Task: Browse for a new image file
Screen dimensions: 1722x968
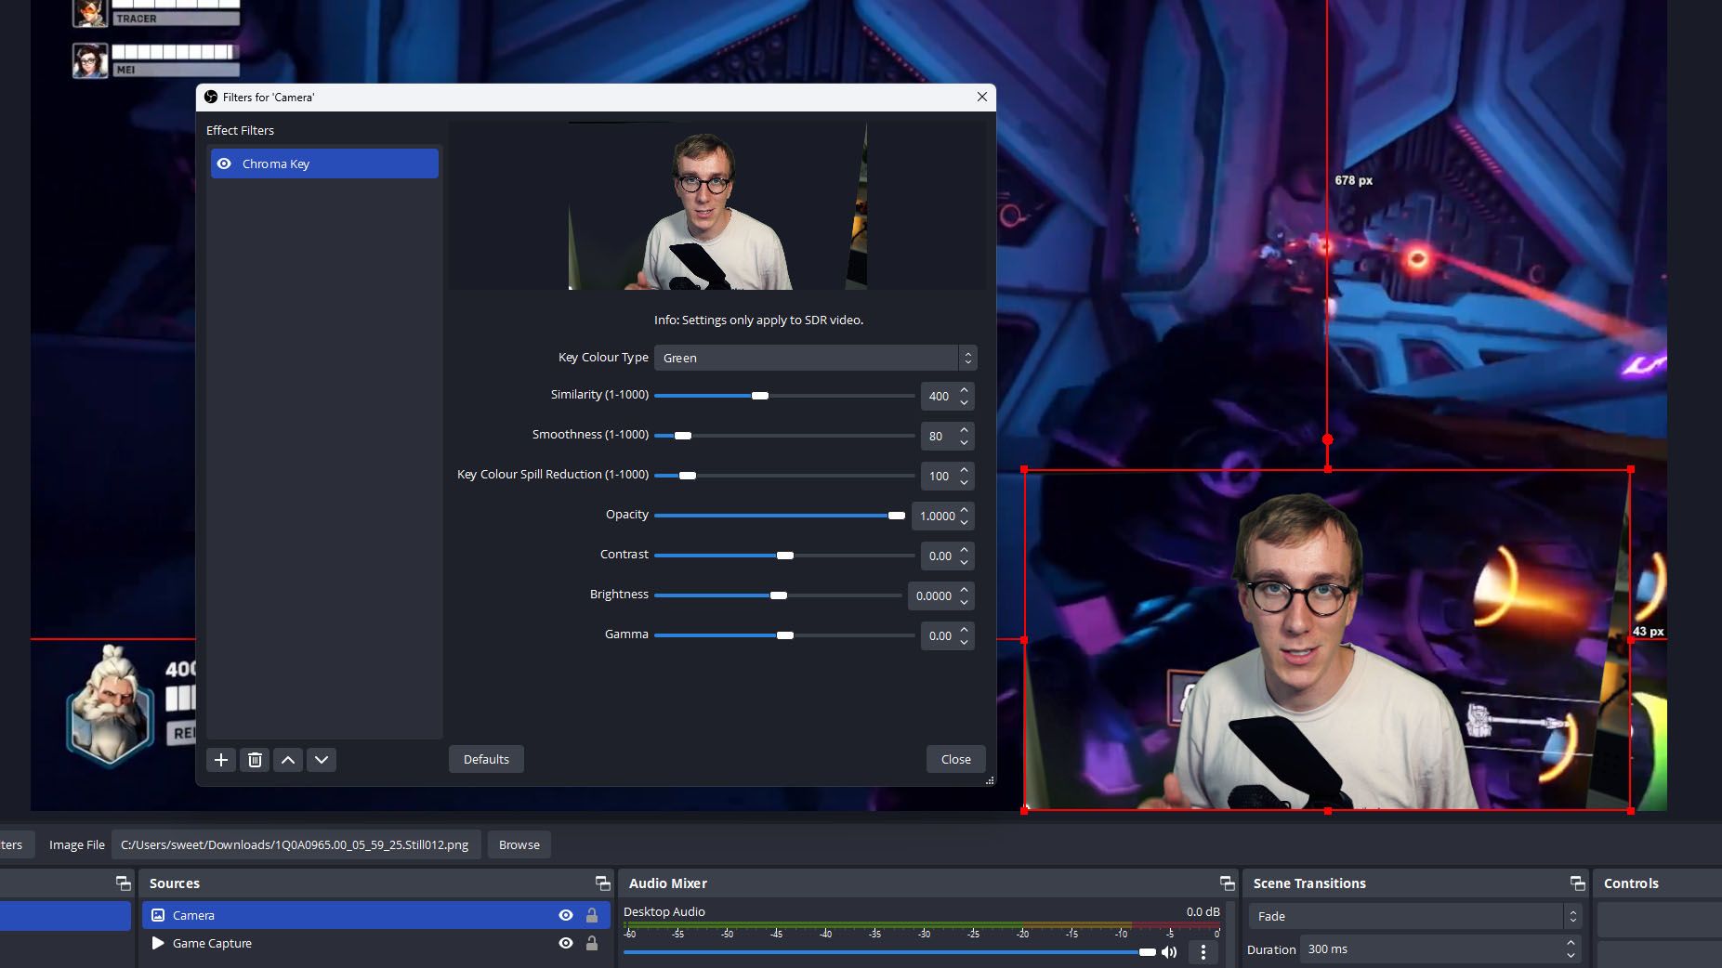Action: click(519, 845)
